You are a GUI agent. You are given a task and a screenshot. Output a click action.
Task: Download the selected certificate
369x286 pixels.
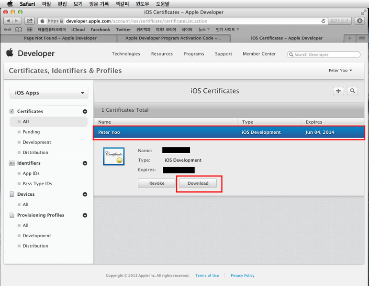[x=198, y=183]
